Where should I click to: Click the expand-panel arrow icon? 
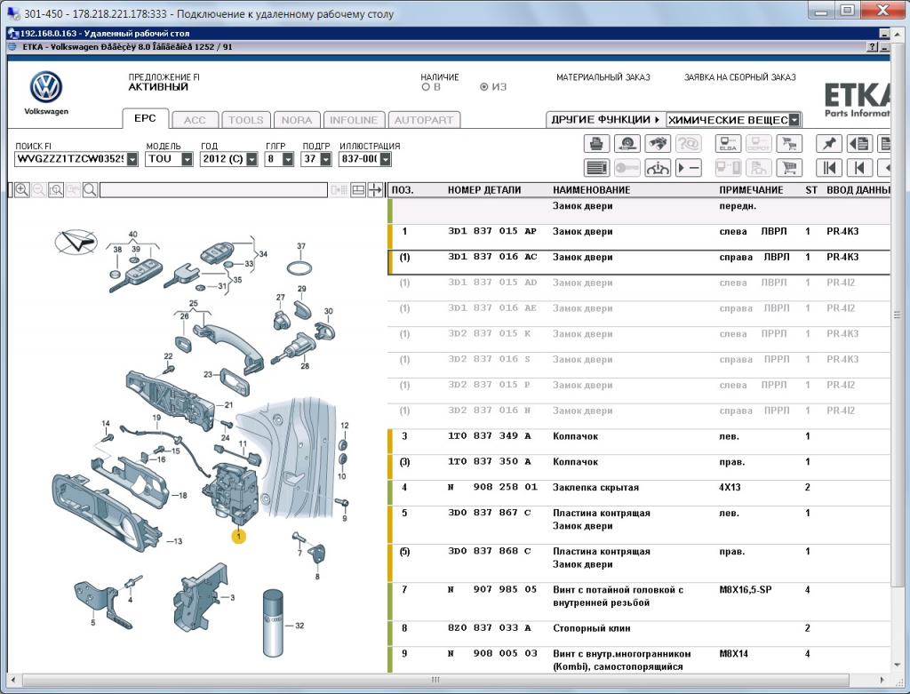pos(375,190)
